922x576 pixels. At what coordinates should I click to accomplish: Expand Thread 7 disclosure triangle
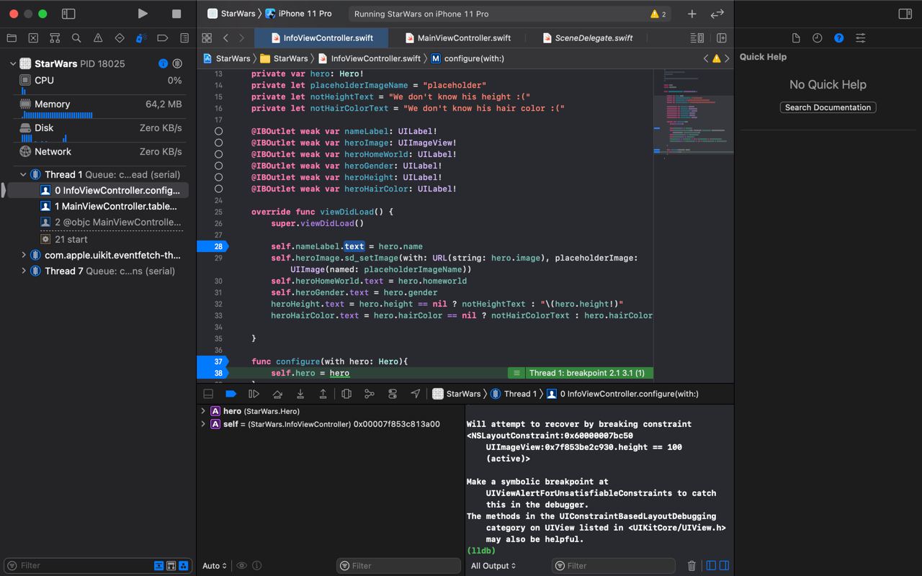pyautogui.click(x=23, y=271)
